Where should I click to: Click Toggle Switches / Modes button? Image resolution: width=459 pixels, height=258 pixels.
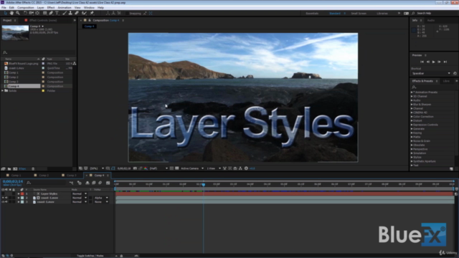tap(90, 256)
